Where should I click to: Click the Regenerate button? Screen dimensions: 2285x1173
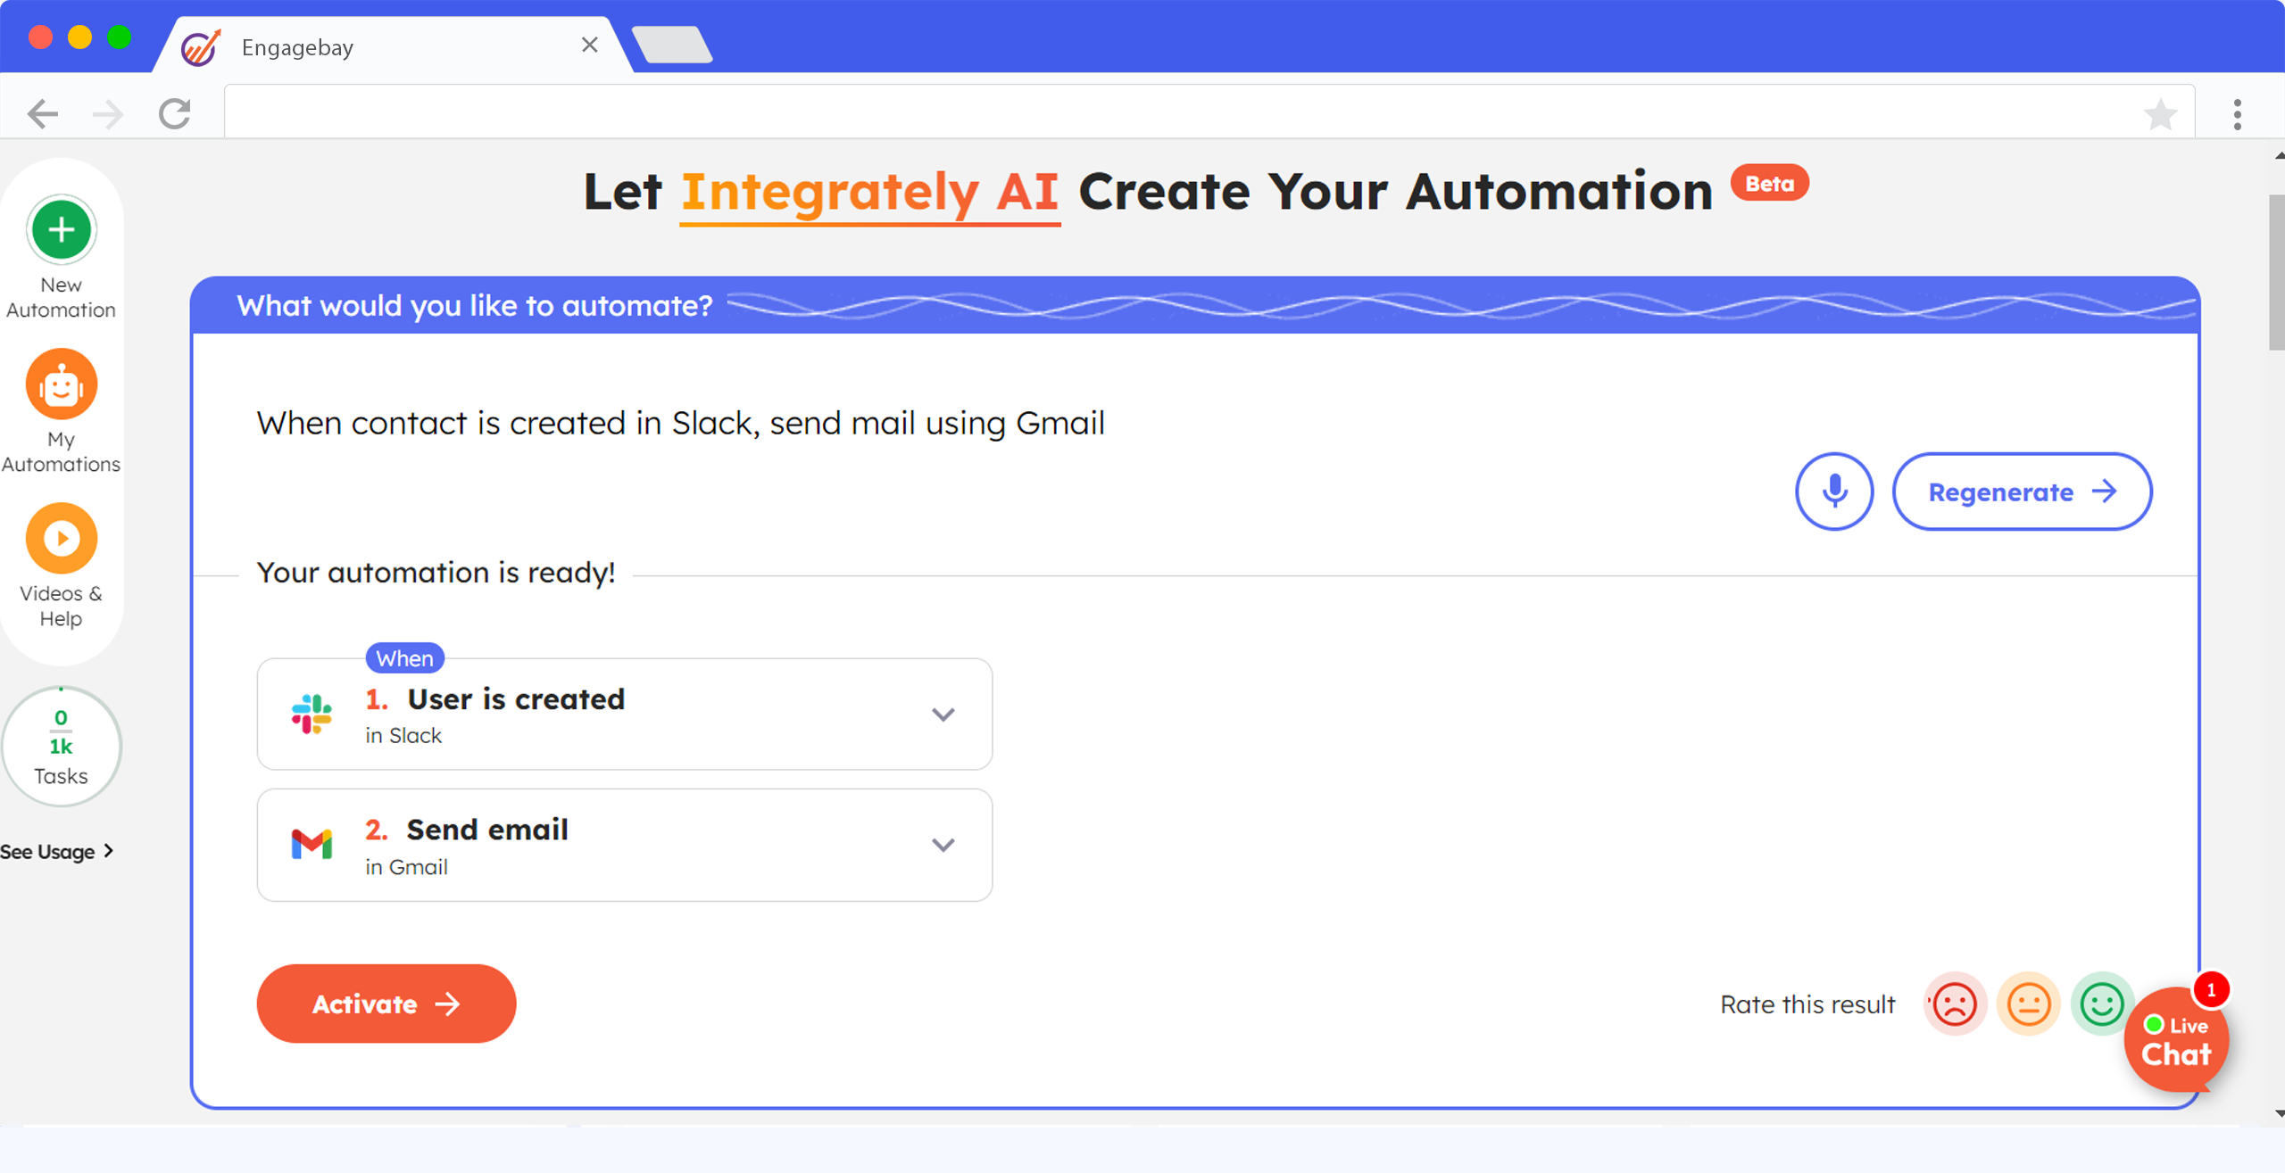point(2022,492)
